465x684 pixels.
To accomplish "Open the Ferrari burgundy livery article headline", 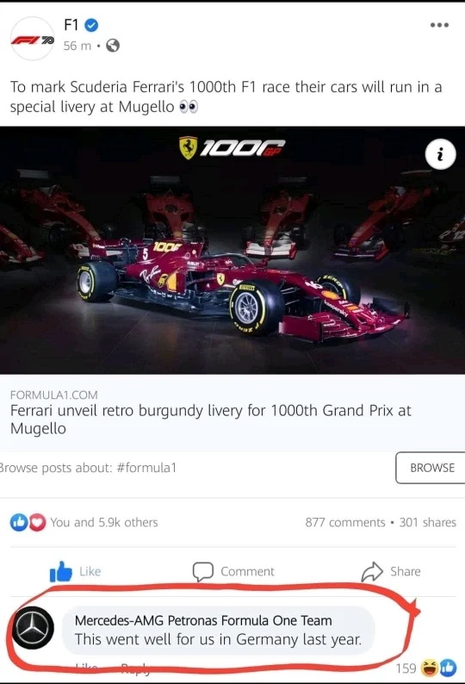I will tap(211, 420).
